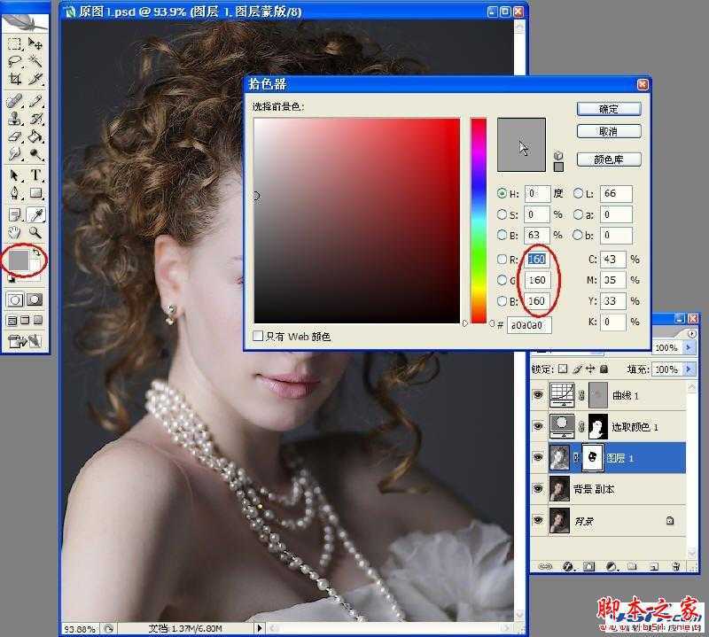
Task: Select the Paint Bucket tool
Action: tap(35, 136)
